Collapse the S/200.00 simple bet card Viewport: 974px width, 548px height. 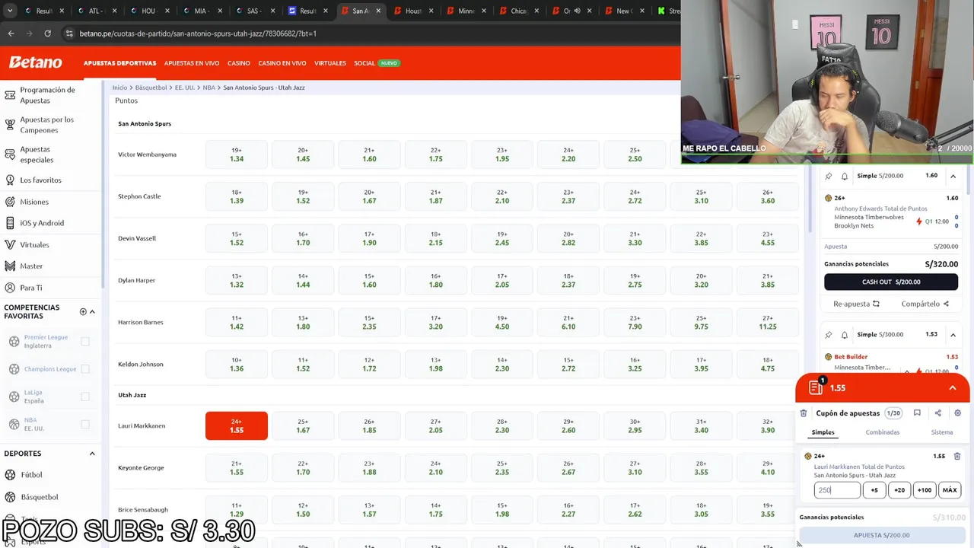[x=953, y=176]
